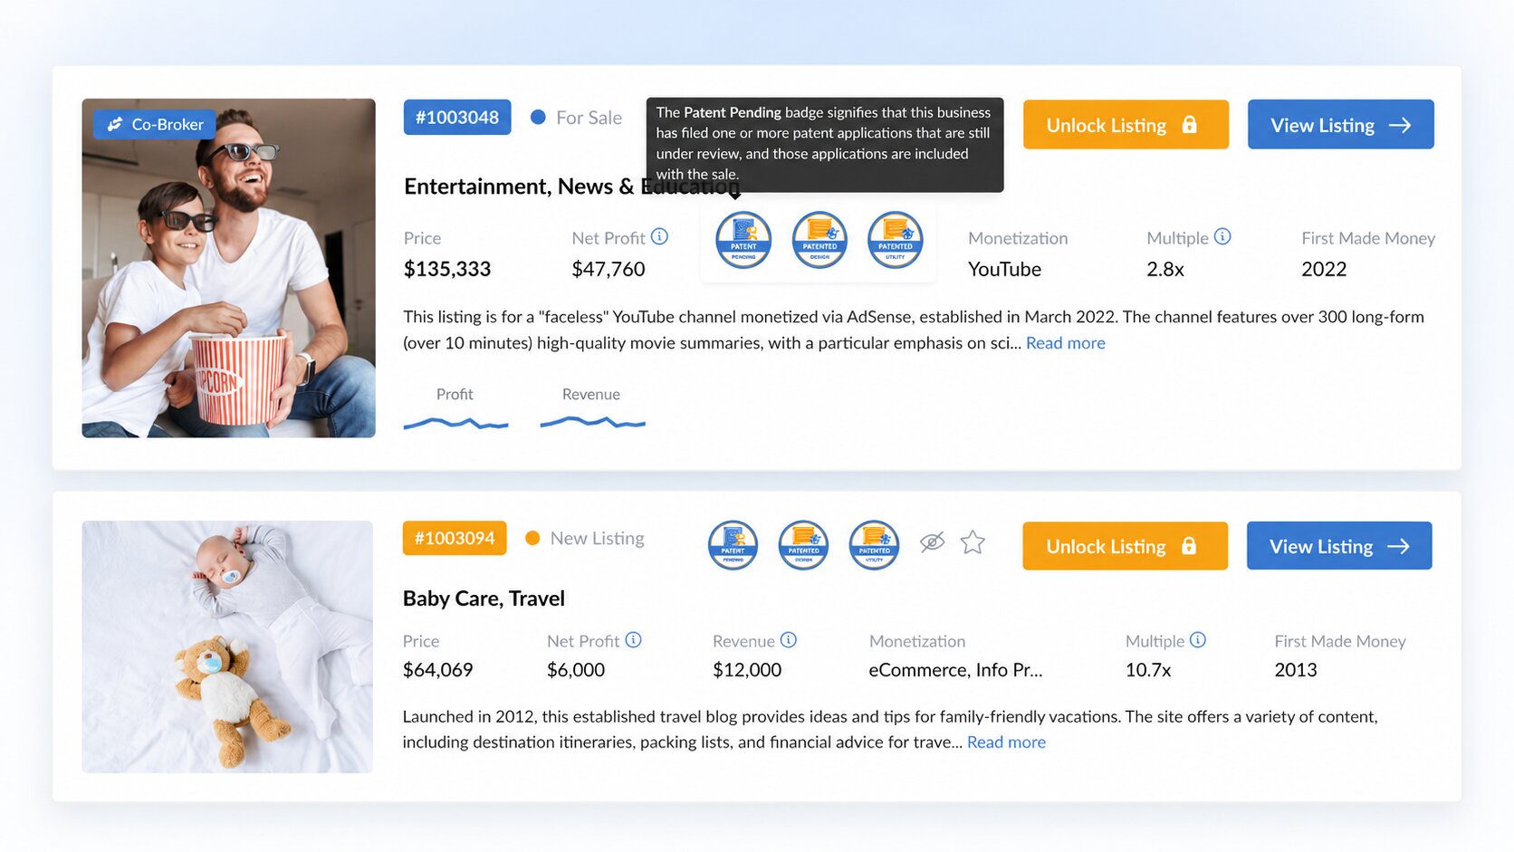
Task: Click the Revenue sparkline chart
Action: [592, 422]
